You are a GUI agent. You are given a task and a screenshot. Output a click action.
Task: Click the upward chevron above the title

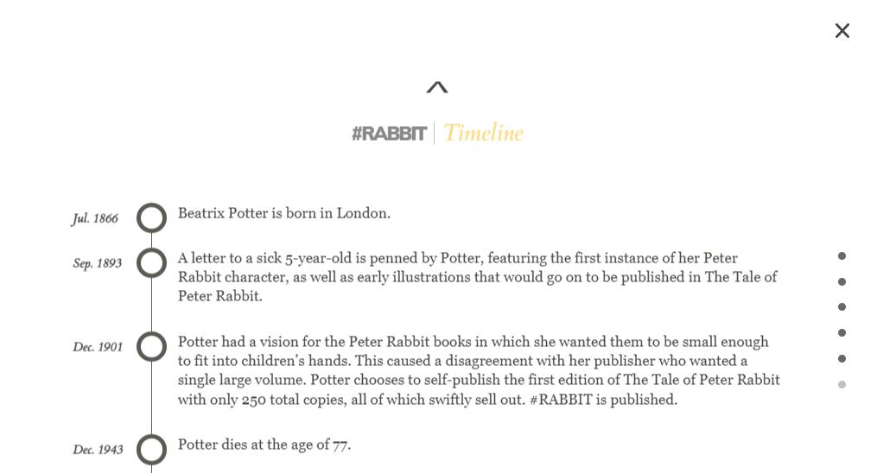[x=437, y=87]
